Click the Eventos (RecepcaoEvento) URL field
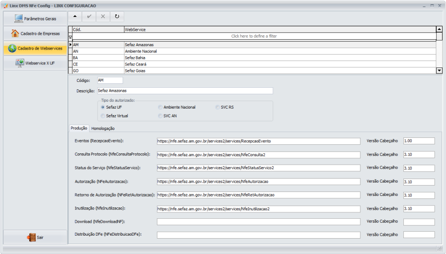The width and height of the screenshot is (446, 254). click(x=259, y=141)
